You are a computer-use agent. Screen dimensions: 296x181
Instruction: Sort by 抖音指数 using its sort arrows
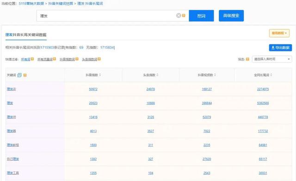(100, 75)
